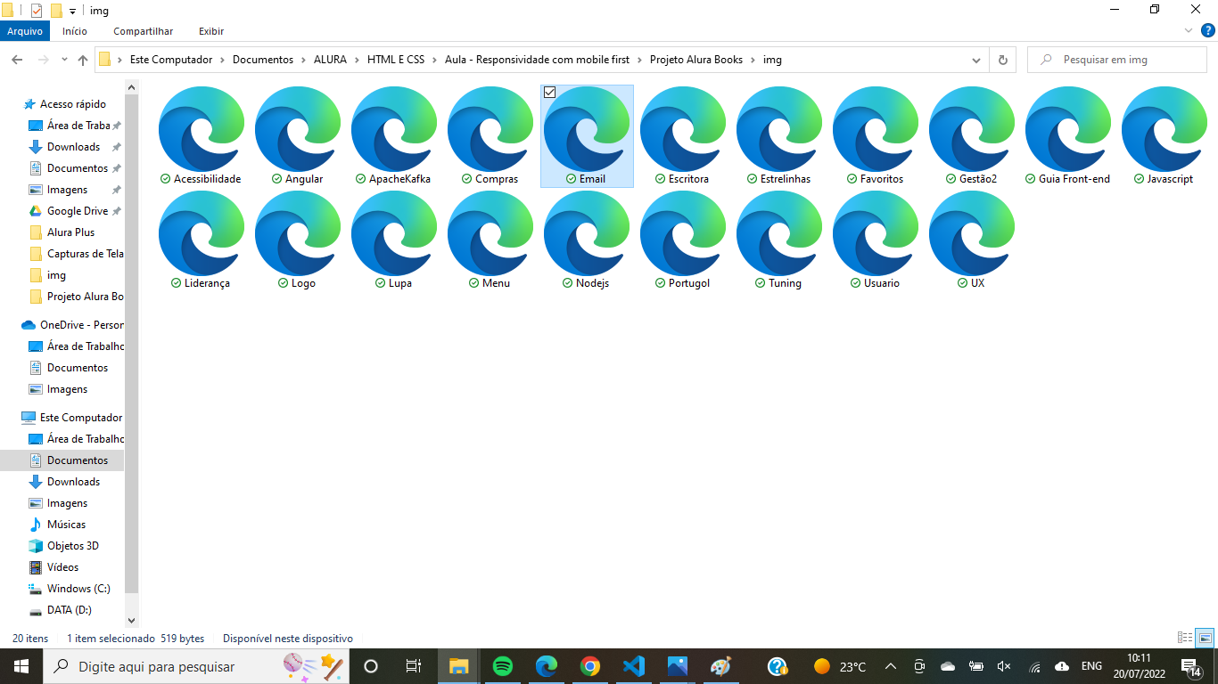The width and height of the screenshot is (1218, 684).
Task: Navigate to Este Computador in the breadcrumb
Action: 171,60
